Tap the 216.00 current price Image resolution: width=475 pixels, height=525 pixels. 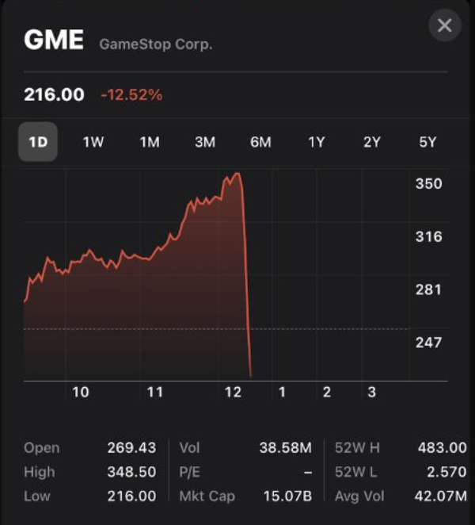pos(54,94)
